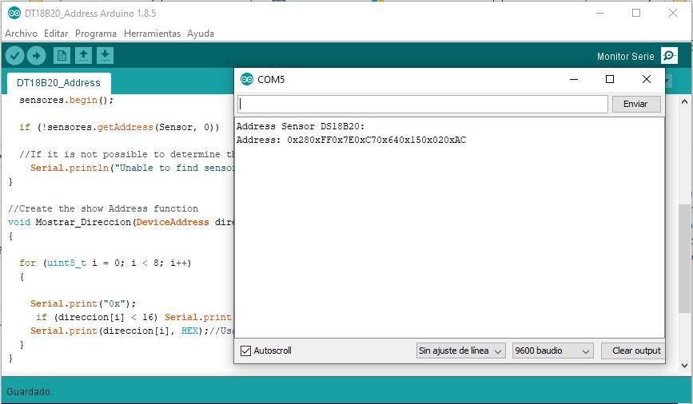Click the 'Monitor Serie' label in toolbar
Image resolution: width=693 pixels, height=404 pixels.
(x=625, y=57)
